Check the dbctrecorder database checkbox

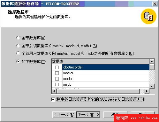coord(57,67)
